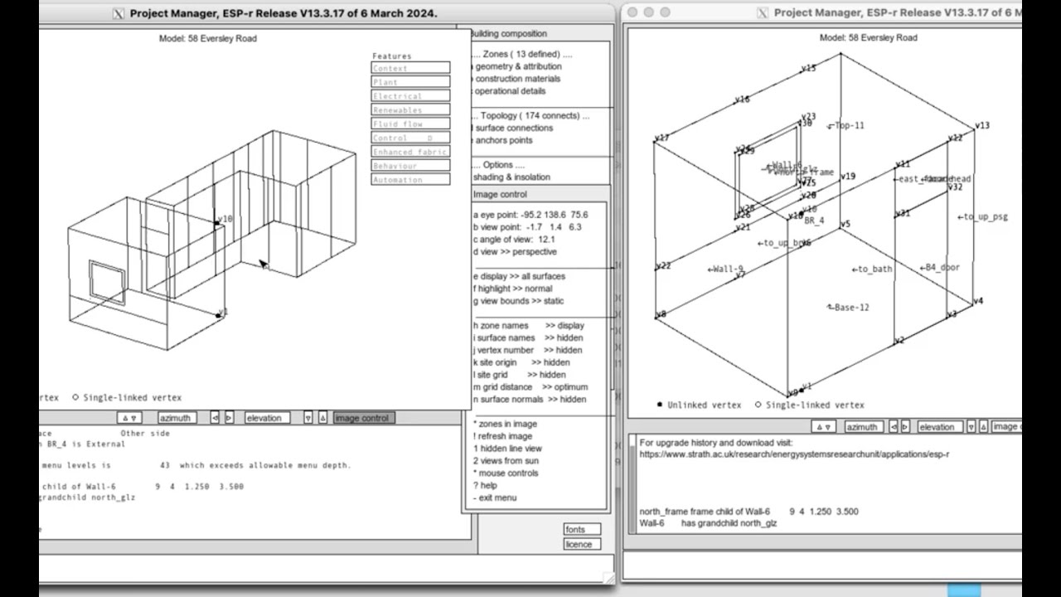Choose '1 hidden line view' entry

click(x=507, y=449)
